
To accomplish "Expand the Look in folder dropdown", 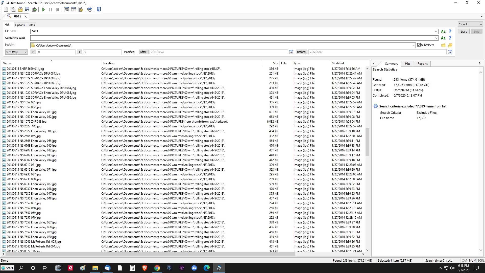I will click(x=414, y=45).
